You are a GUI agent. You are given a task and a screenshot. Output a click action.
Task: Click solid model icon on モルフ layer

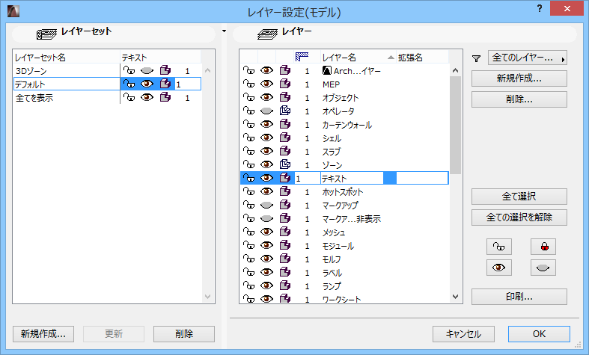(x=285, y=259)
